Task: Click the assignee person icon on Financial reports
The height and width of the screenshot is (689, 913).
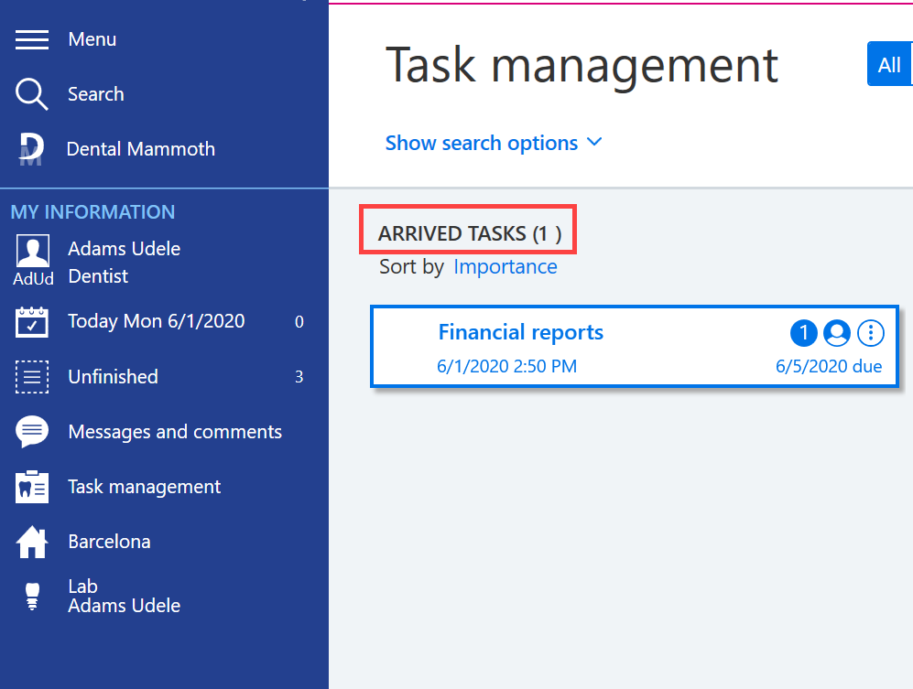Action: pyautogui.click(x=837, y=333)
